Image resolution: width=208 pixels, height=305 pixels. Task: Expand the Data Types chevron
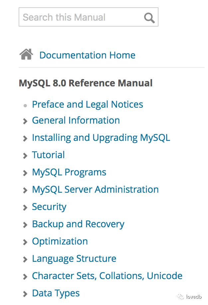point(25,294)
